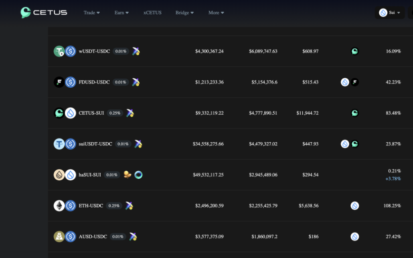Expand the Earn dropdown menu
The width and height of the screenshot is (413, 258).
click(121, 13)
